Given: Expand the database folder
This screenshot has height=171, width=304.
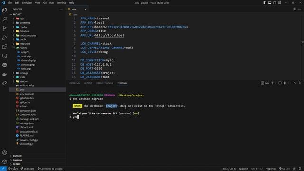Looking at the screenshot, I should pyautogui.click(x=37, y=31).
